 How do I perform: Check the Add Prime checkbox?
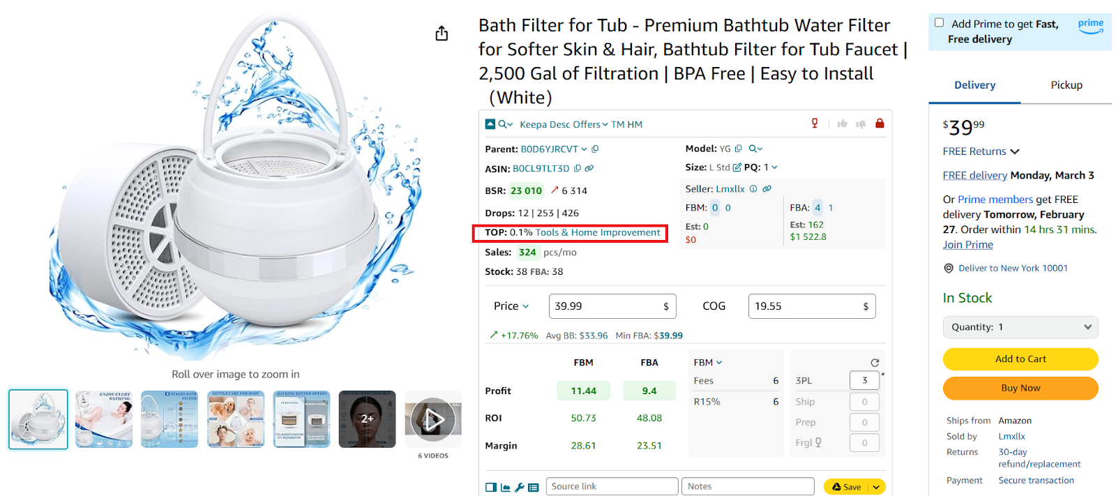[939, 22]
